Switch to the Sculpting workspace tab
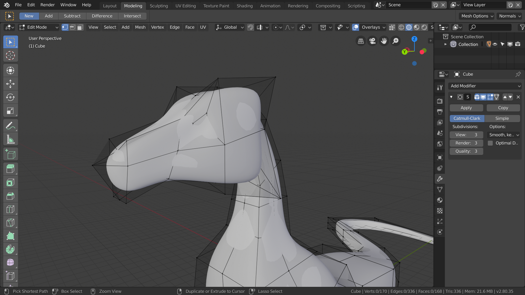The image size is (525, 295). (159, 6)
